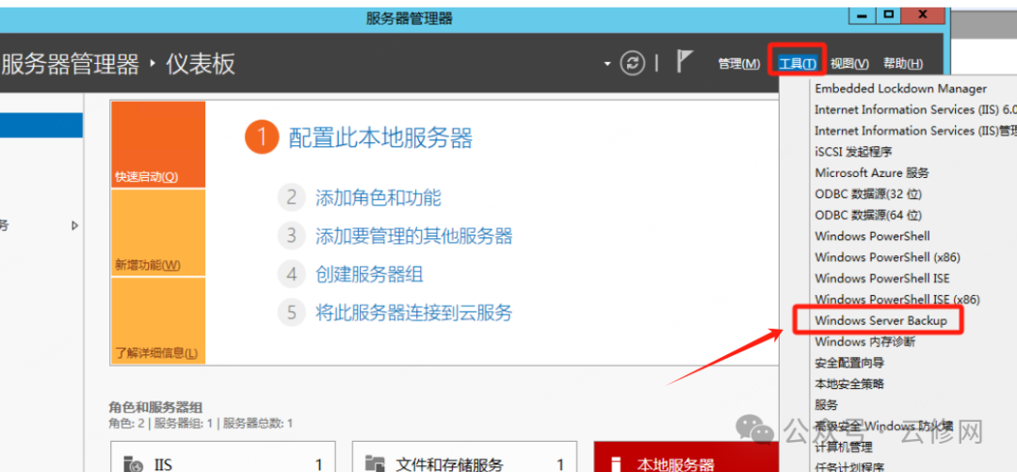Viewport: 1017px width, 472px height.
Task: Click 配置此本地服务器 link
Action: [x=380, y=138]
